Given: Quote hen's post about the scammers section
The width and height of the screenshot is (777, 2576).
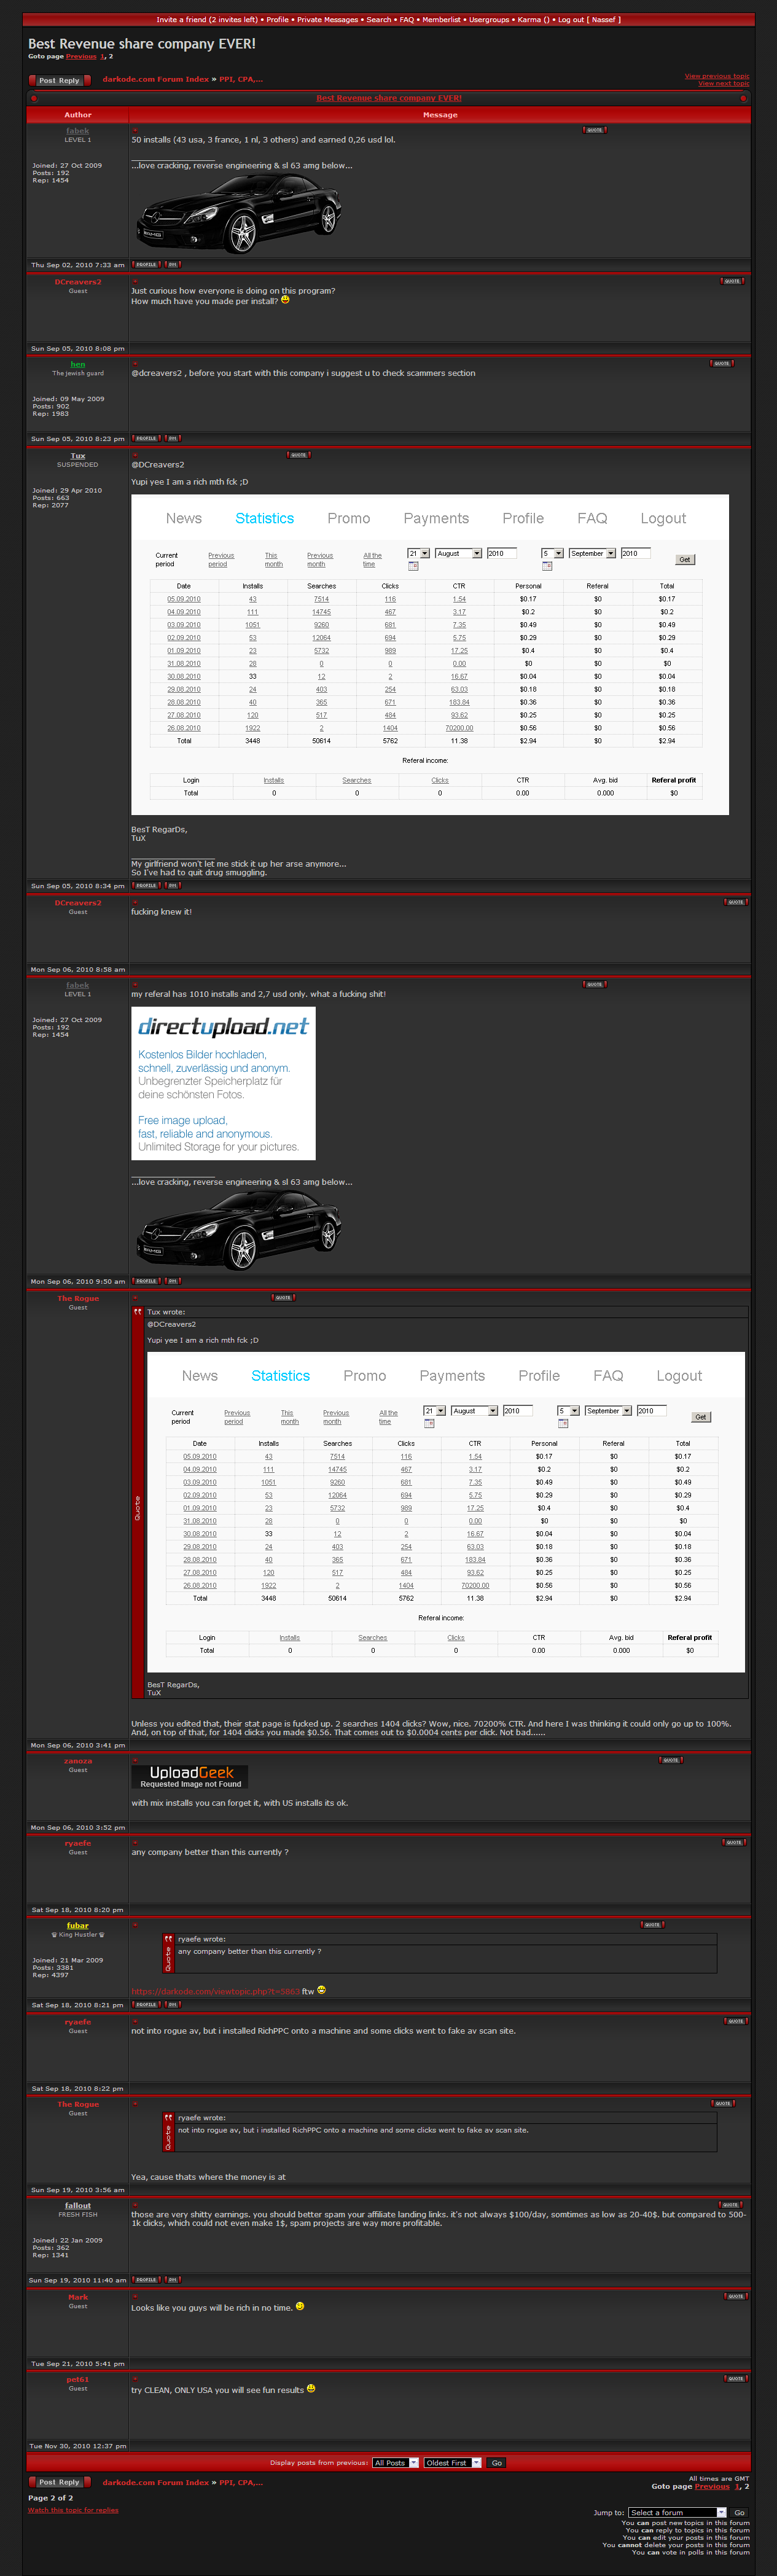Looking at the screenshot, I should (x=721, y=363).
